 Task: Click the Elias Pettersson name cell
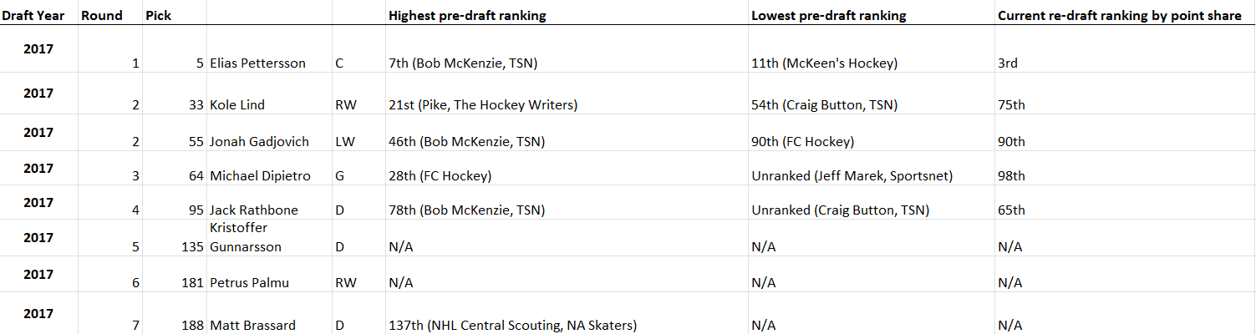[x=257, y=63]
